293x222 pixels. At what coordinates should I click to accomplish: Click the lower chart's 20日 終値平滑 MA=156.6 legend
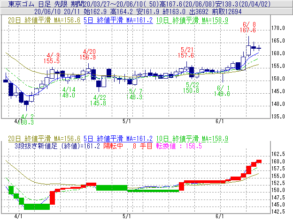(x=44, y=139)
